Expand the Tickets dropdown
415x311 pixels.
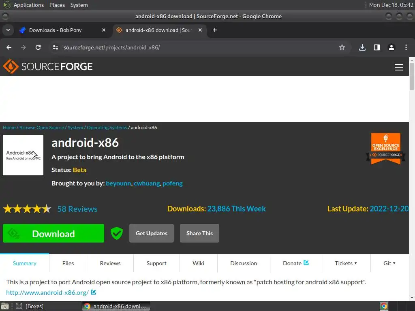[346, 263]
